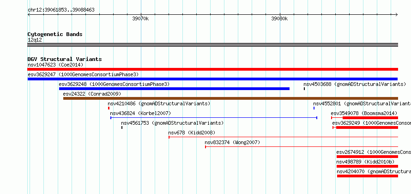
Task: Click the 39070k ruler position label
Action: pos(140,18)
